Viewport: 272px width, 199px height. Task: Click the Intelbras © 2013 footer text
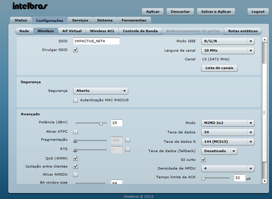pos(138,197)
